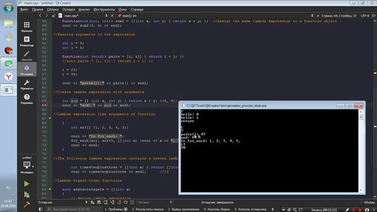
Task: Switch to Qt Creator taskbar icon
Action: [x=8, y=64]
